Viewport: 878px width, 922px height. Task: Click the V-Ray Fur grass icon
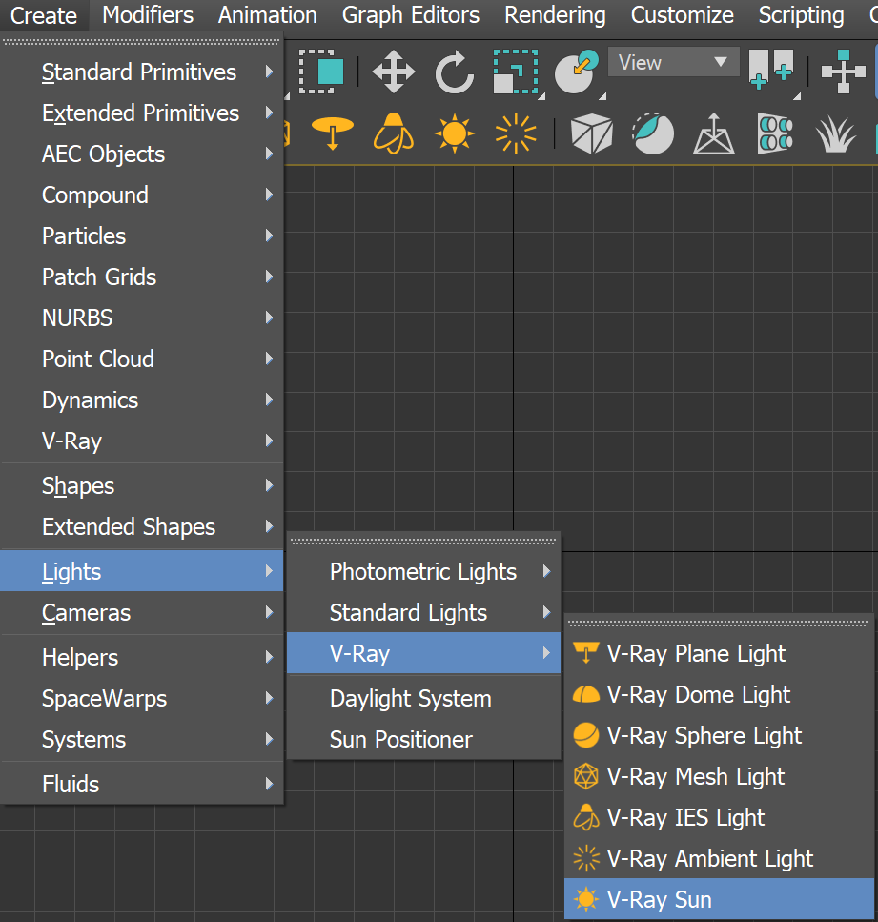(835, 133)
